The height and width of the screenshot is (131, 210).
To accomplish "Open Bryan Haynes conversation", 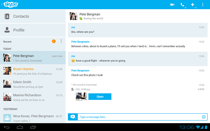I will pos(33,71).
